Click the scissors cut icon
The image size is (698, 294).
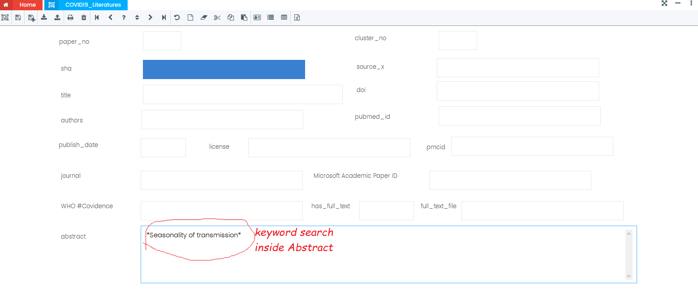(x=217, y=17)
